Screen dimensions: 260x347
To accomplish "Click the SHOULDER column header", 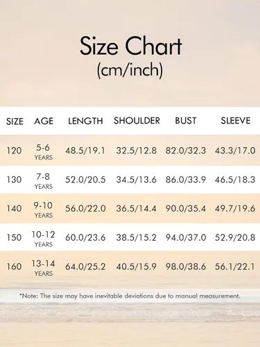I will (137, 121).
